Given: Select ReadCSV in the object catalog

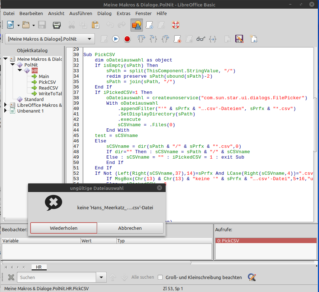Looking at the screenshot, I should coord(48,88).
